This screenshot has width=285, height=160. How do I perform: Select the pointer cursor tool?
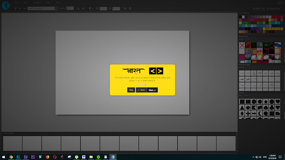pos(20,8)
